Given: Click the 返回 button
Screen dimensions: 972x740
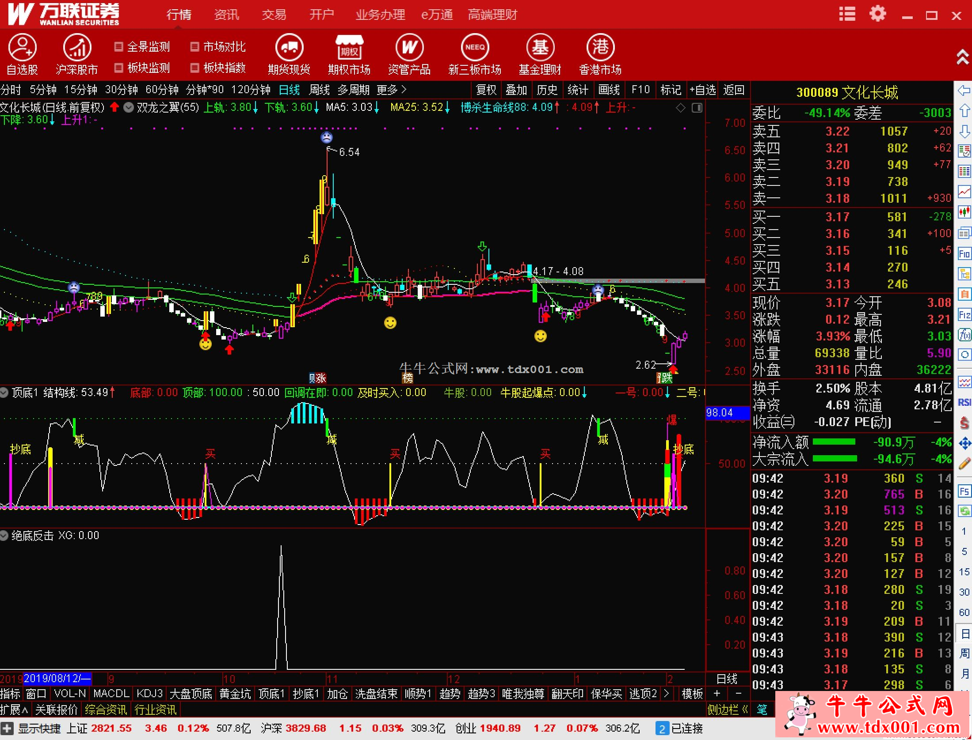Looking at the screenshot, I should [734, 90].
